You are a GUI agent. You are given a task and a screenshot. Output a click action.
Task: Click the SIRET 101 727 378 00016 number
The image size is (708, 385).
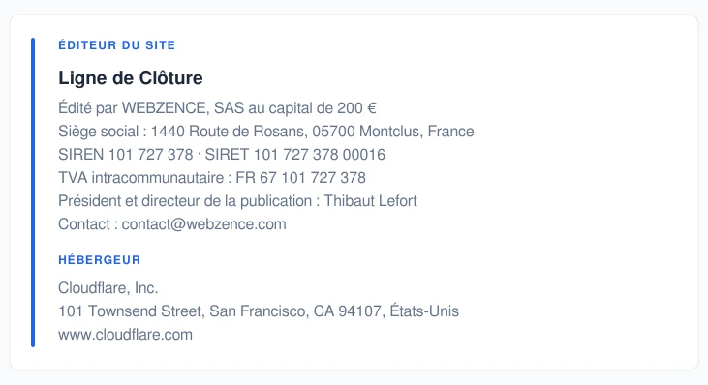tap(294, 155)
